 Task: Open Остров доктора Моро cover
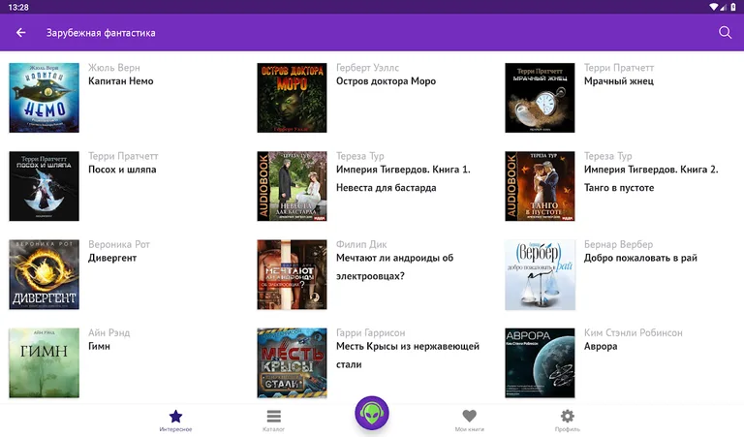[292, 98]
